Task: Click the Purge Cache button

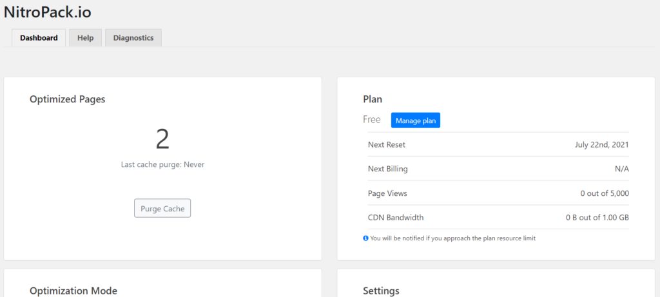Action: tap(162, 208)
